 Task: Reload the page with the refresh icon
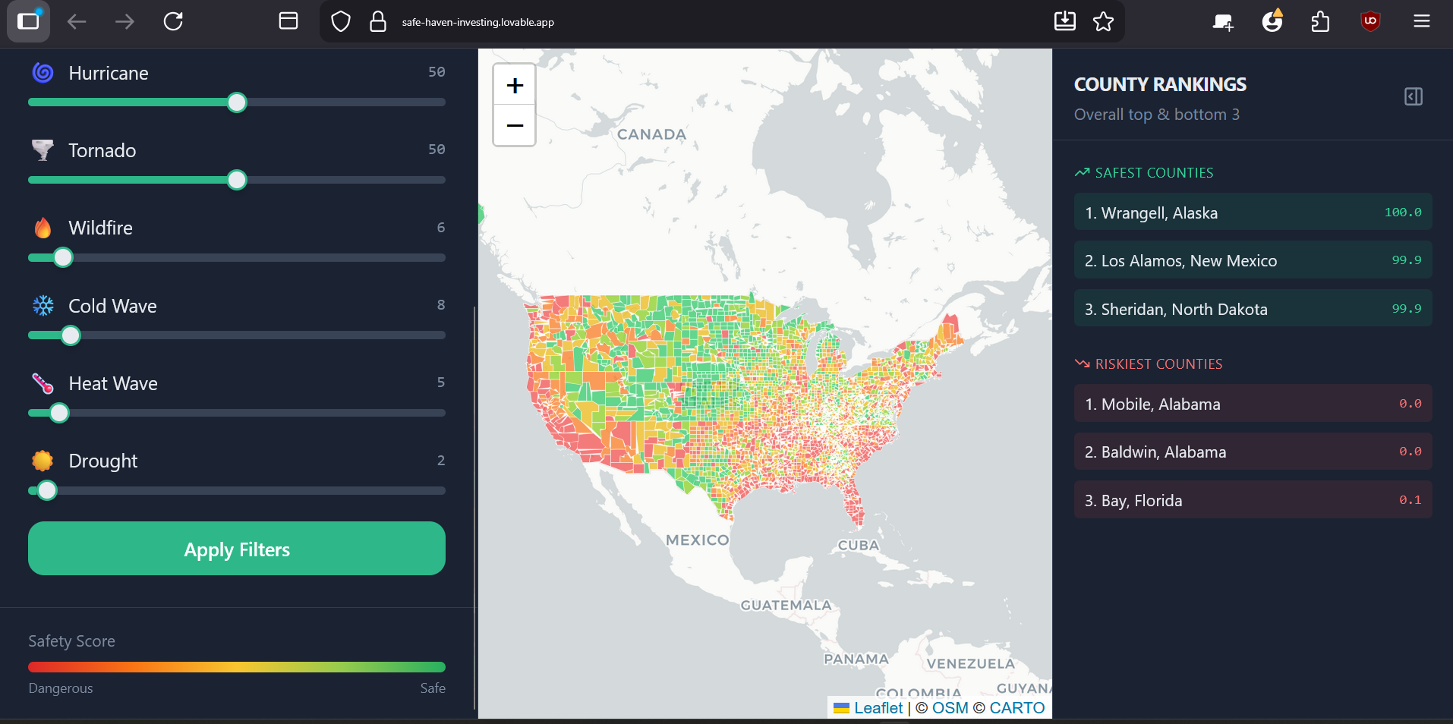(x=173, y=21)
